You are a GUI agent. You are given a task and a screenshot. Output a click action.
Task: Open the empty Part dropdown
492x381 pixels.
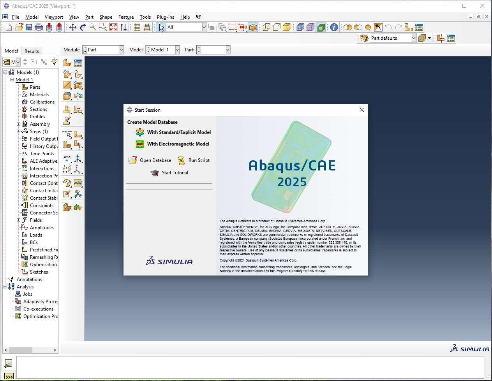click(213, 50)
